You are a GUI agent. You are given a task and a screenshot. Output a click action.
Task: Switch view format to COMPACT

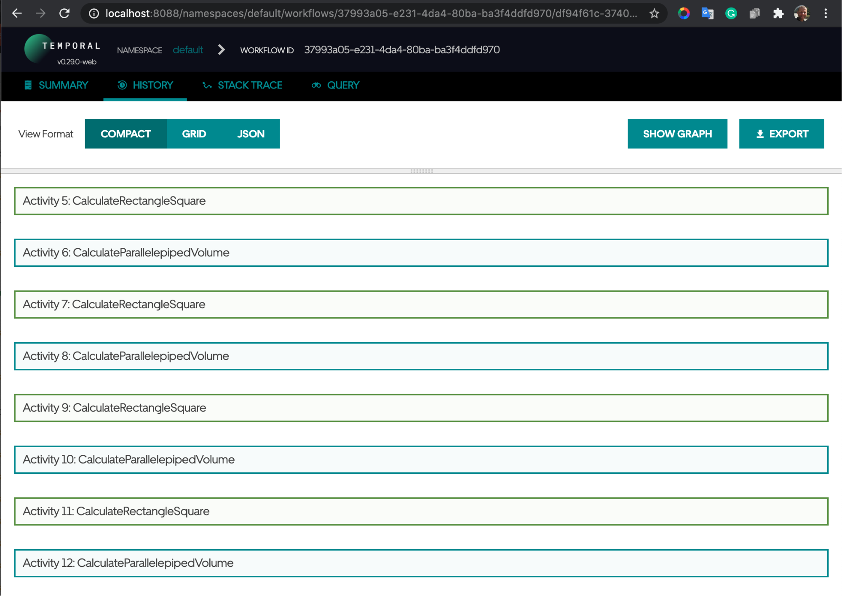(126, 134)
